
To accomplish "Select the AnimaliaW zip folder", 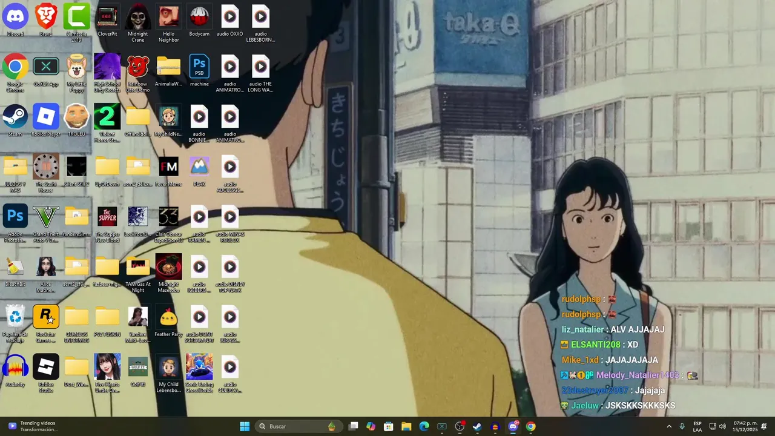I will [168, 71].
